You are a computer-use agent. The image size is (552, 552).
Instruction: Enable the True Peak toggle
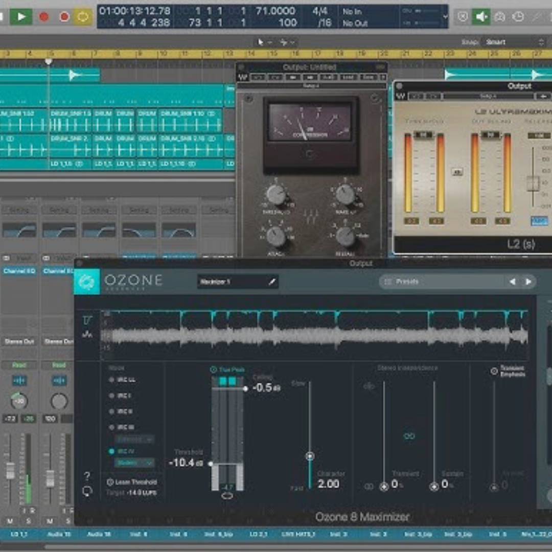point(213,370)
